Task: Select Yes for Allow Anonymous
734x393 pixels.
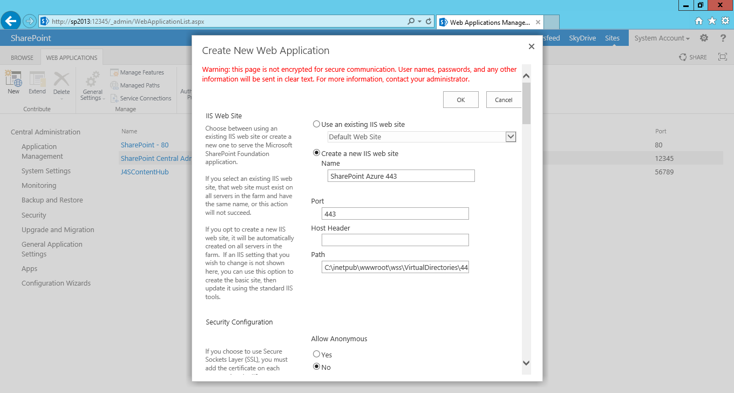Action: coord(317,355)
